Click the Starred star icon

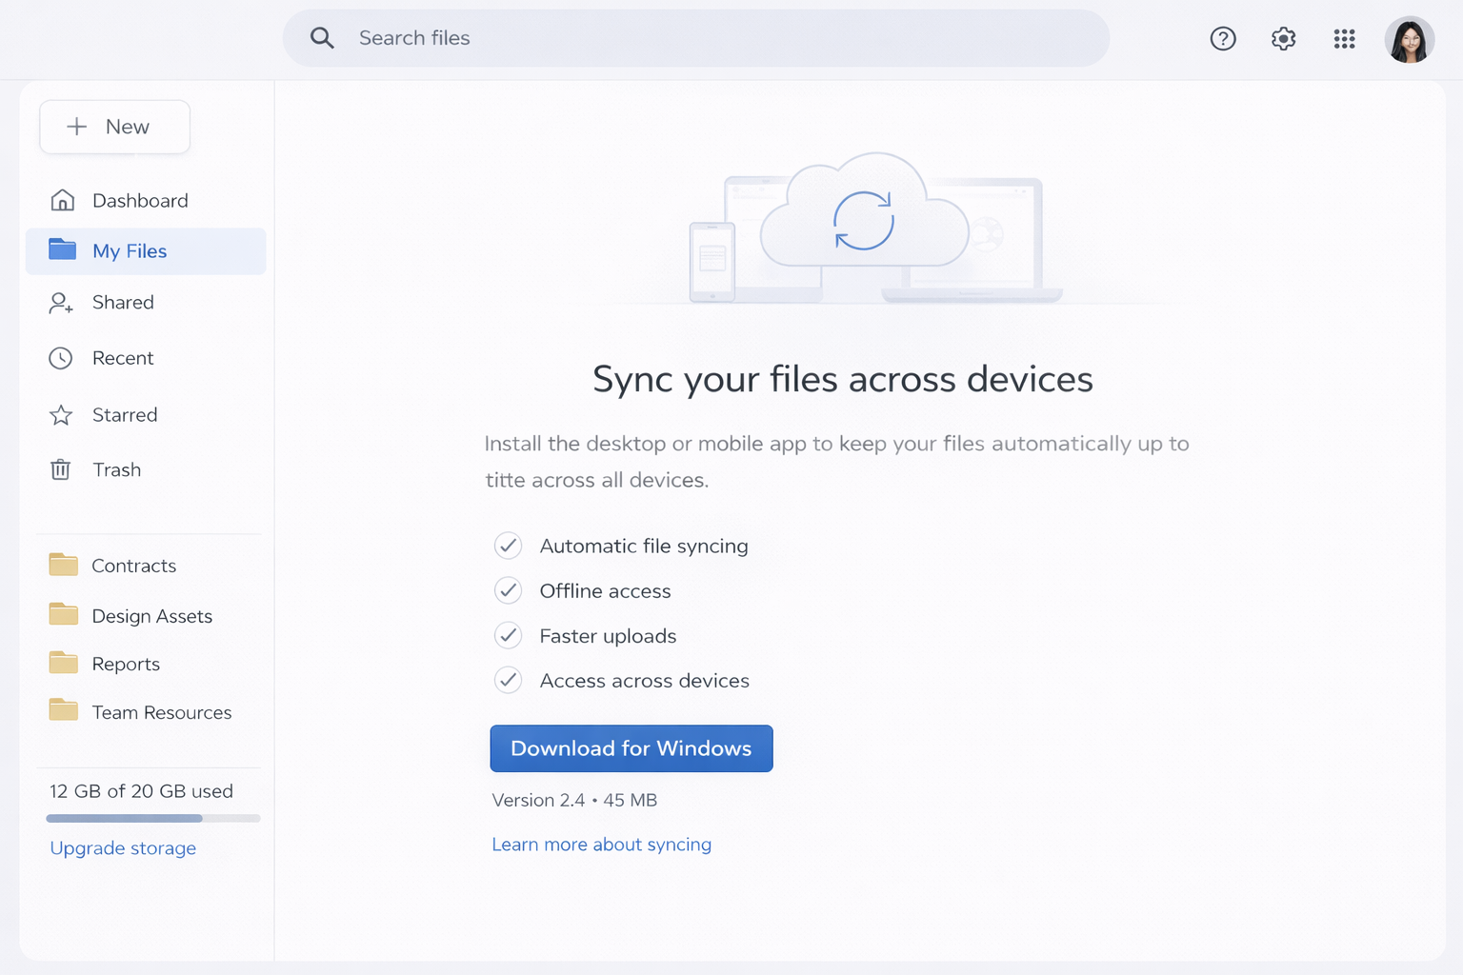point(61,415)
